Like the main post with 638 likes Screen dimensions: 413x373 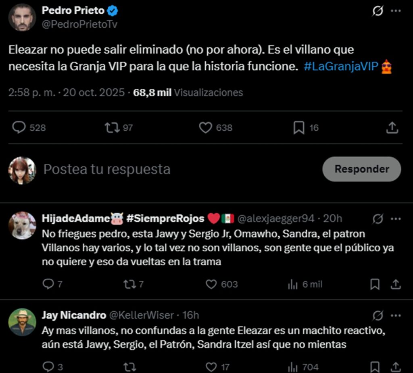pos(206,128)
